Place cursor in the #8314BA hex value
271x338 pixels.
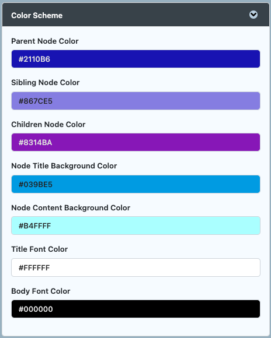pyautogui.click(x=35, y=143)
